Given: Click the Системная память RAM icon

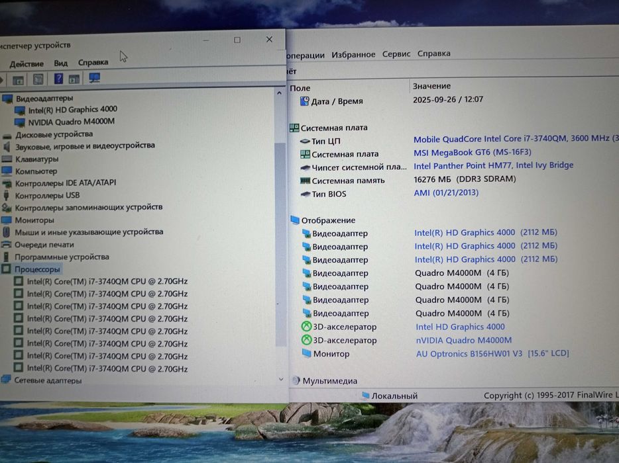Looking at the screenshot, I should (x=305, y=181).
